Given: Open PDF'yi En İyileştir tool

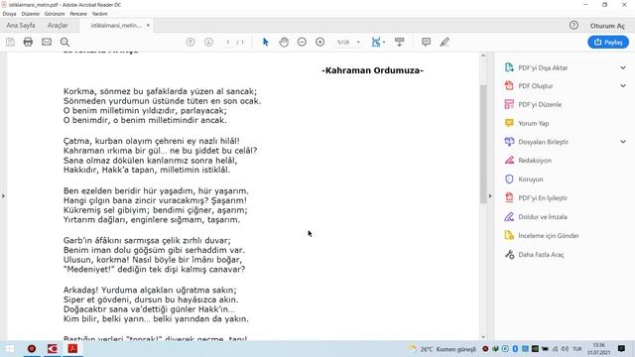Looking at the screenshot, I should tap(543, 198).
